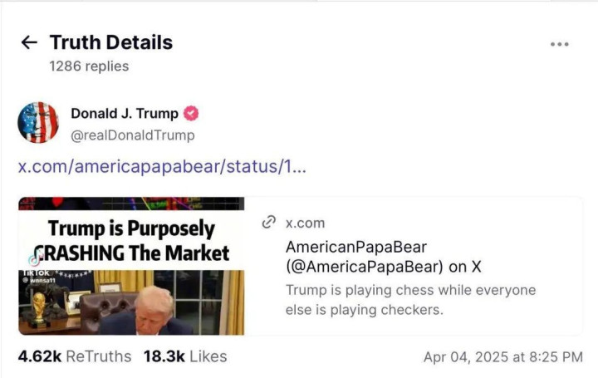598x378 pixels.
Task: Click the Apr 04, 2025 timestamp
Action: point(503,357)
